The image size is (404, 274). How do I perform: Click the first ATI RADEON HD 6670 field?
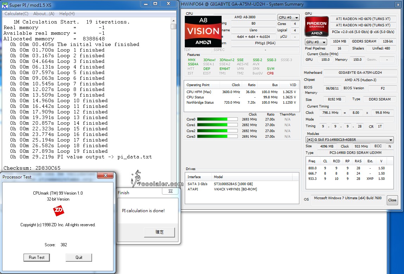pyautogui.click(x=363, y=19)
